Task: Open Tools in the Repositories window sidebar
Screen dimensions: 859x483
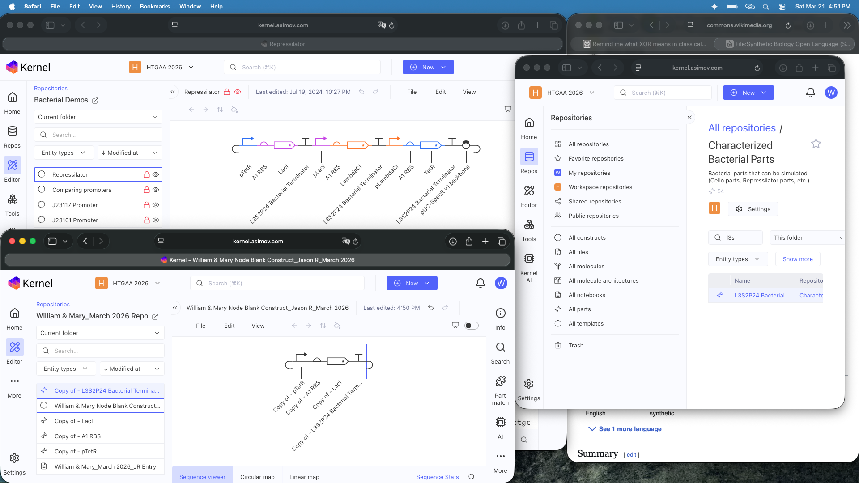Action: click(x=529, y=230)
